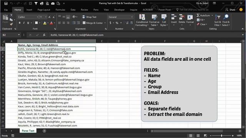Click the filter icon in Quick Access Toolbar

pyautogui.click(x=36, y=3)
